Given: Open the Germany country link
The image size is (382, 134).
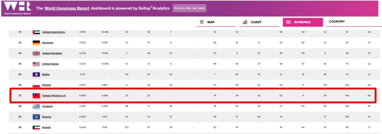Looking at the screenshot, I should click(x=48, y=43).
